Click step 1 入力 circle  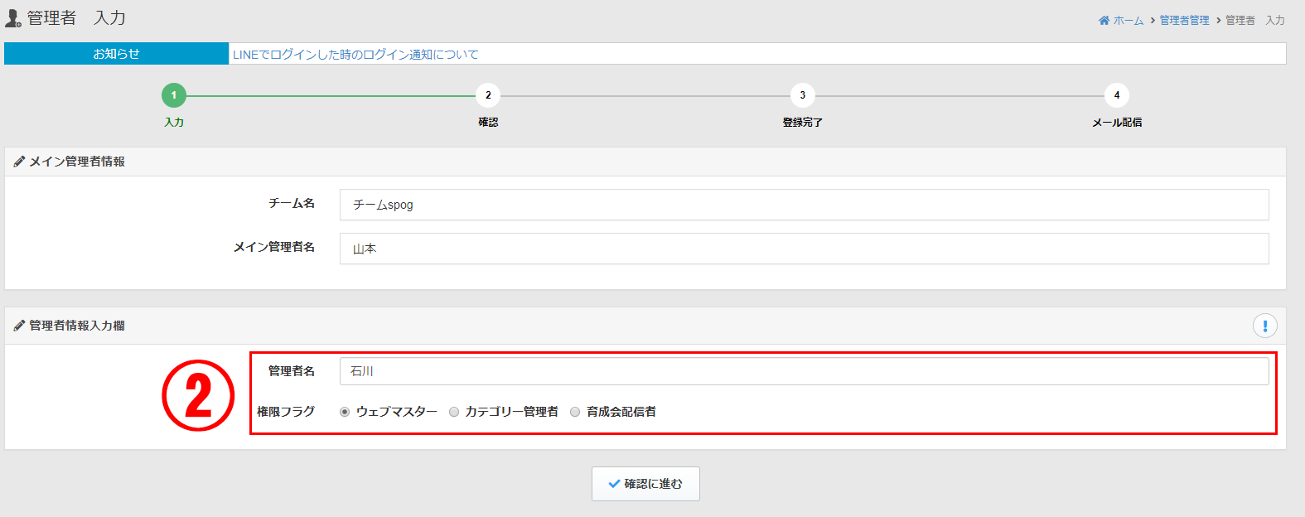coord(174,95)
